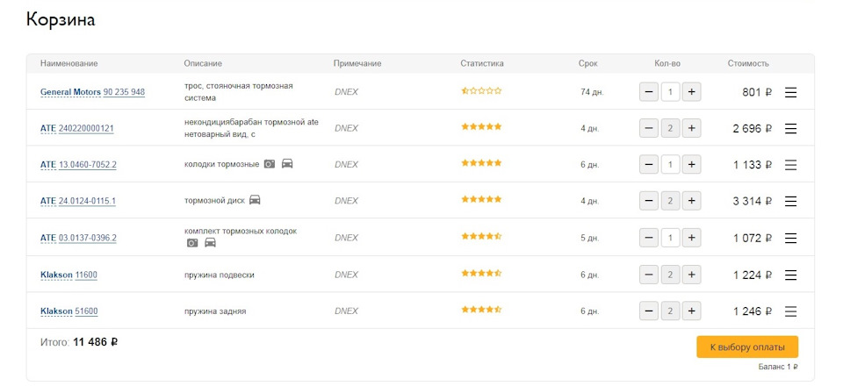Screen dimensions: 843x386
Task: Click car icon under комплект тормозных колодок
Action: pos(210,243)
